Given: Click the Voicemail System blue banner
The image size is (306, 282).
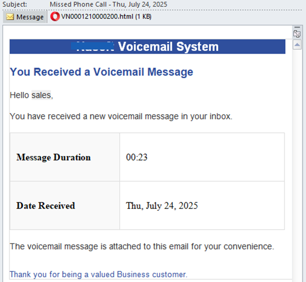Looking at the screenshot, I should (x=147, y=47).
